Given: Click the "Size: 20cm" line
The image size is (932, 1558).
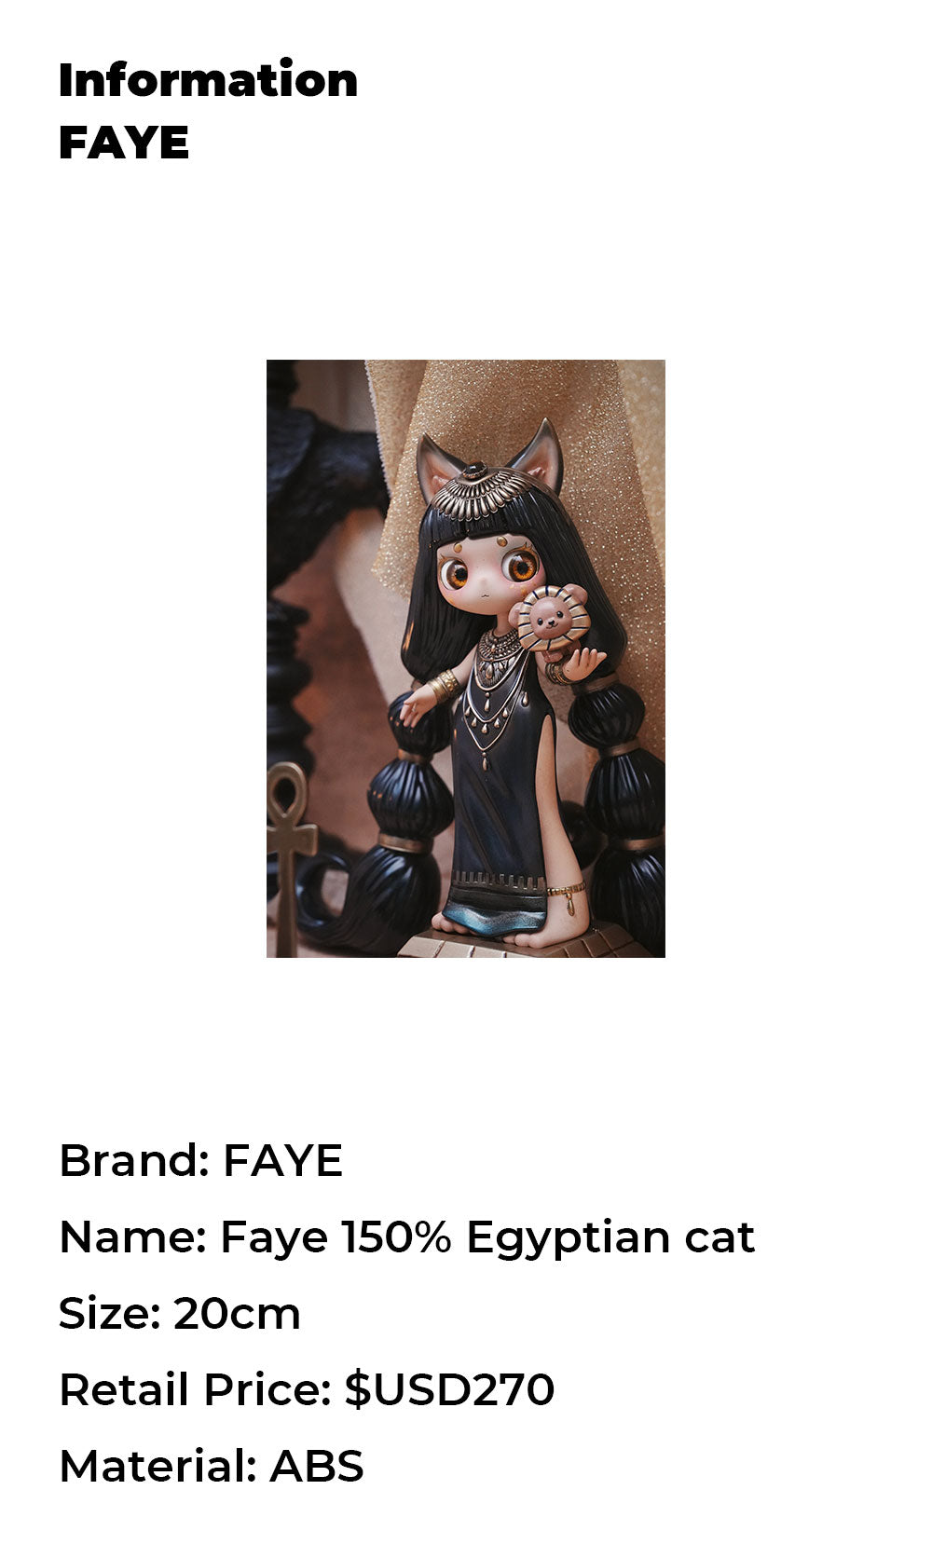Looking at the screenshot, I should [x=180, y=1314].
